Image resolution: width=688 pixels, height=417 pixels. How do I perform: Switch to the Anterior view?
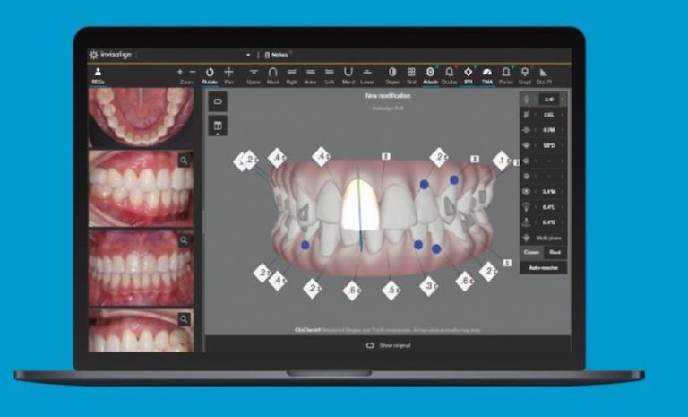310,75
